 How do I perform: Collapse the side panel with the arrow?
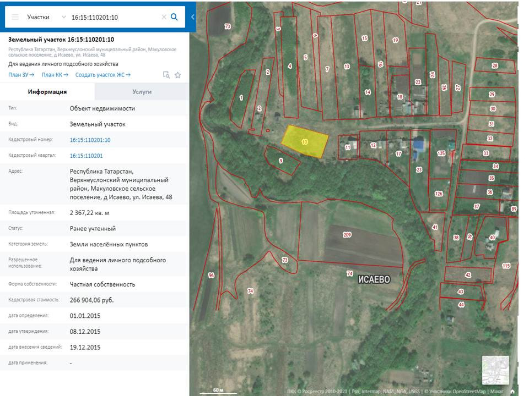tap(193, 17)
